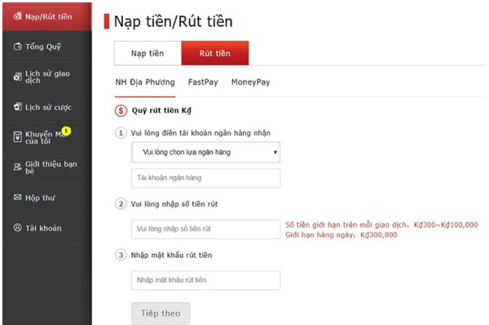489x325 pixels.
Task: Open Nạp/Rút tiền in the sidebar
Action: click(x=47, y=17)
